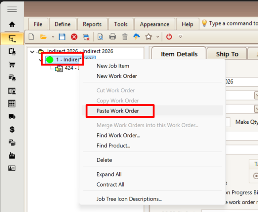Viewport: 258px width, 212px height.
Task: Click Job Tree Icon Descriptions entry
Action: [x=129, y=199]
